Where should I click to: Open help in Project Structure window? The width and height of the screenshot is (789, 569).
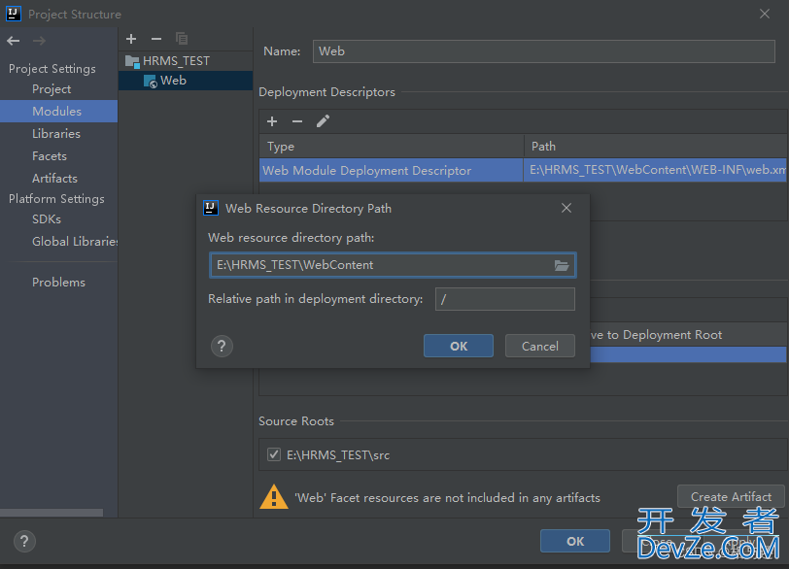pyautogui.click(x=24, y=542)
